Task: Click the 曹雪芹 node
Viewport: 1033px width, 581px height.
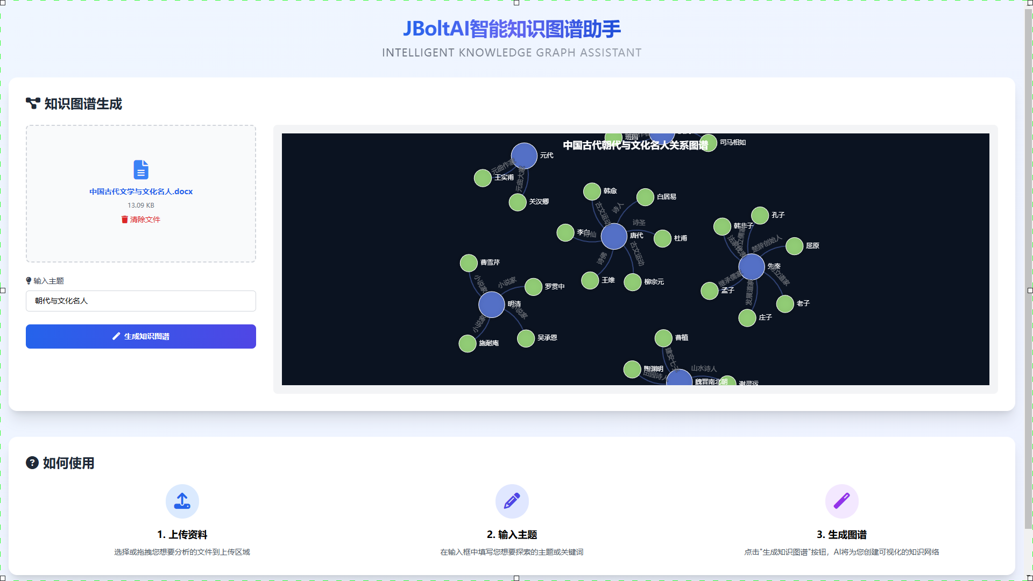Action: [x=469, y=263]
